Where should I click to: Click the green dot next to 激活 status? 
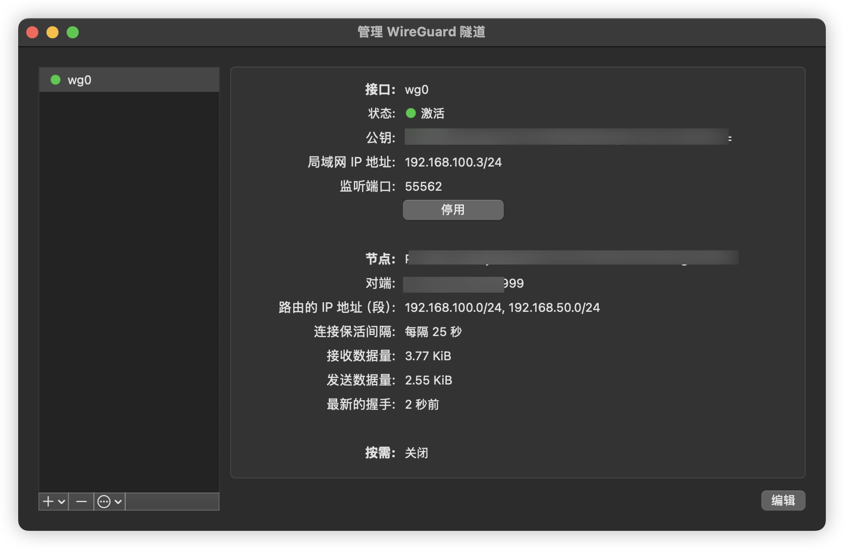(x=411, y=114)
